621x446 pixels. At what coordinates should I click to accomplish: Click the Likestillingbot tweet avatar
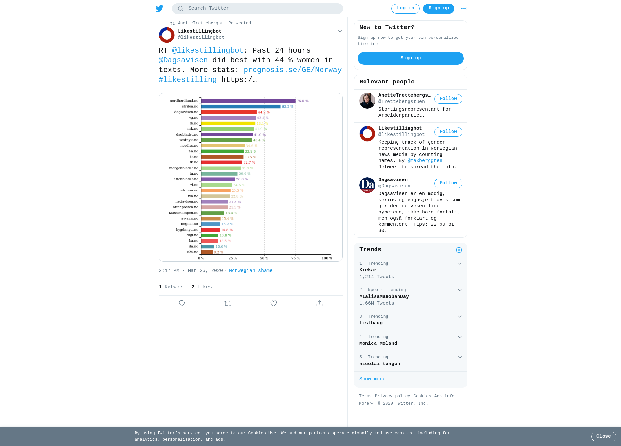click(167, 35)
